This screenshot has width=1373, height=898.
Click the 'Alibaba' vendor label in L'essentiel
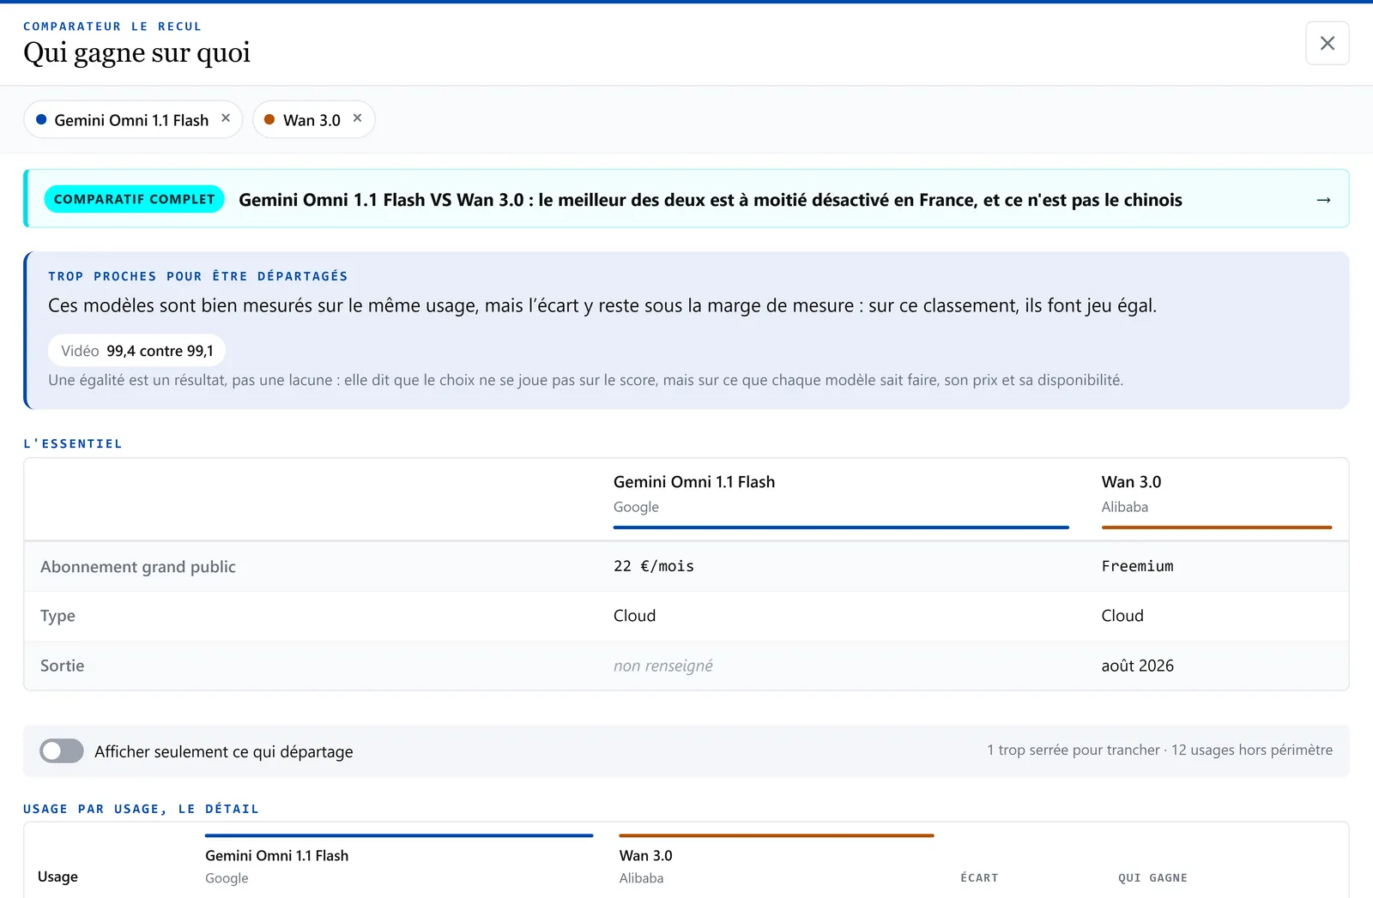click(1125, 507)
